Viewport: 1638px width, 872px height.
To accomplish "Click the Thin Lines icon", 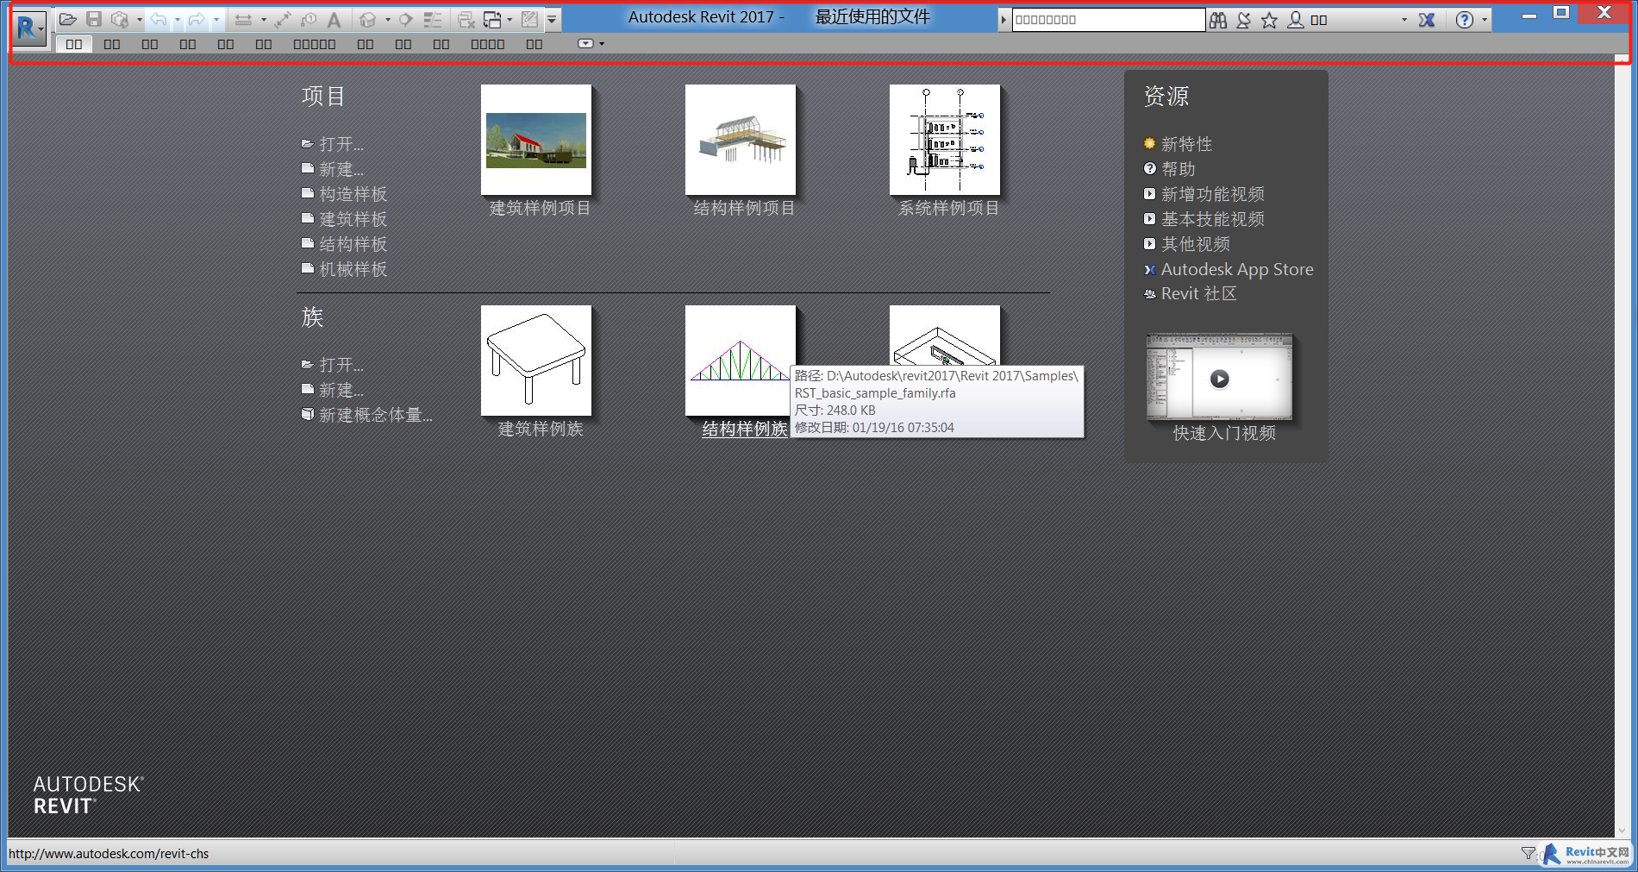I will click(x=433, y=19).
